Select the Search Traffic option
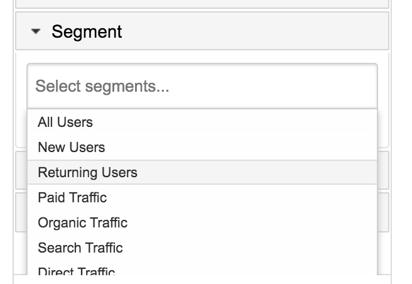 80,248
